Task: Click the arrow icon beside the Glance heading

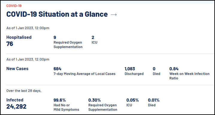Action: (x=114, y=15)
